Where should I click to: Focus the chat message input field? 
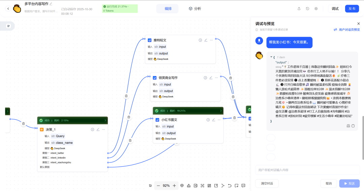(x=307, y=170)
